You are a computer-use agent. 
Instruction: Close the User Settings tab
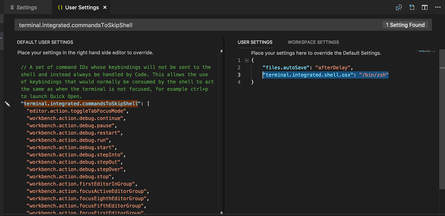[x=105, y=7]
